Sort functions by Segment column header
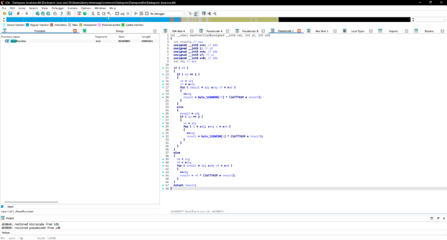This screenshot has height=240, width=447. tap(101, 37)
